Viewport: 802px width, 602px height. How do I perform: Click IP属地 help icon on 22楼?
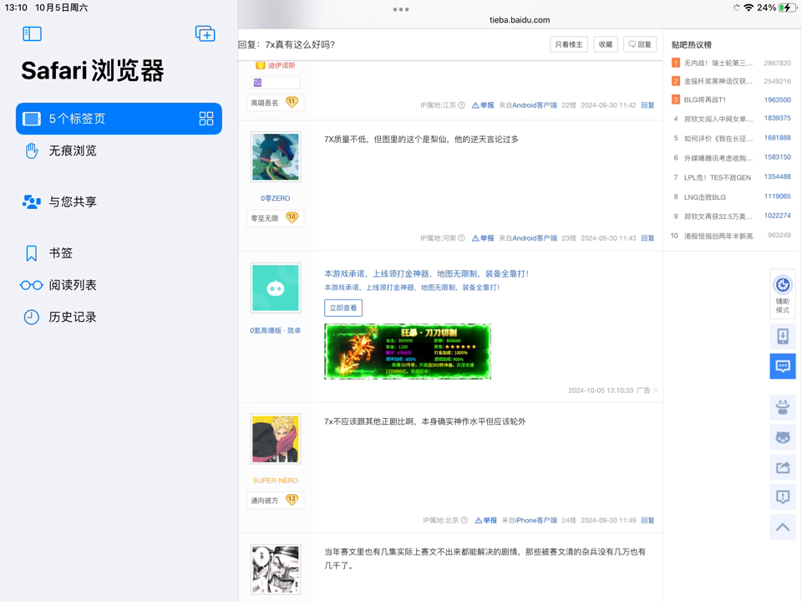click(x=461, y=105)
